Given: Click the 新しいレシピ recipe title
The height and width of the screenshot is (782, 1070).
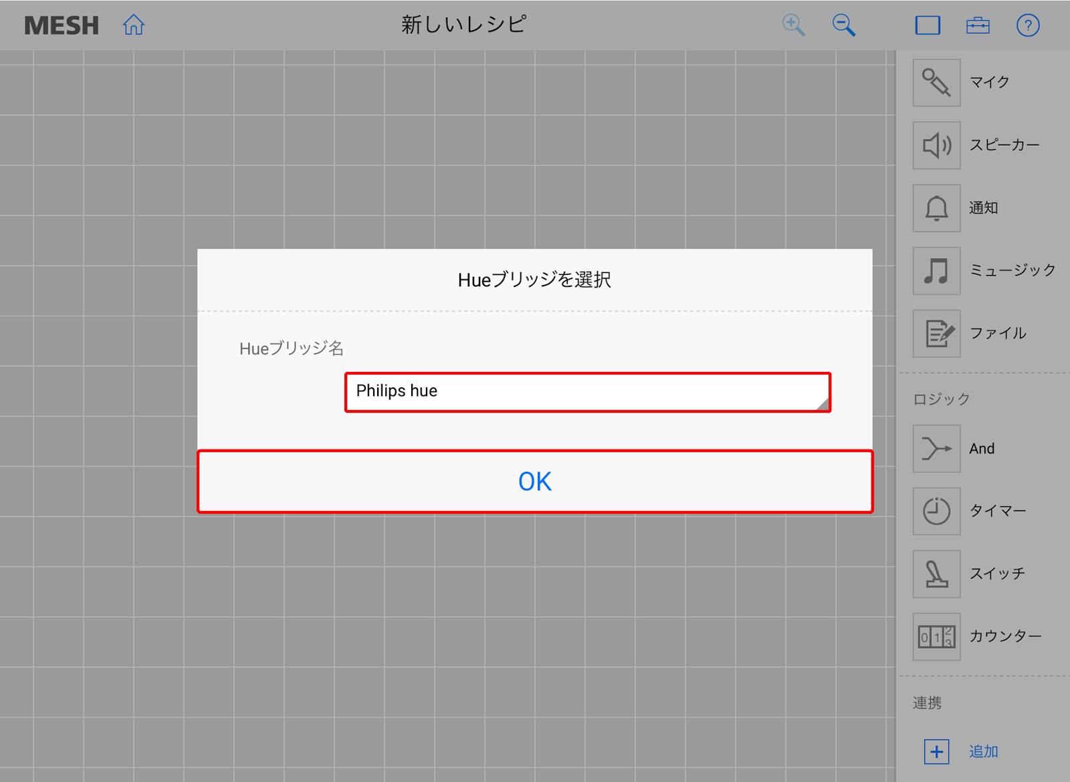Looking at the screenshot, I should pos(464,25).
